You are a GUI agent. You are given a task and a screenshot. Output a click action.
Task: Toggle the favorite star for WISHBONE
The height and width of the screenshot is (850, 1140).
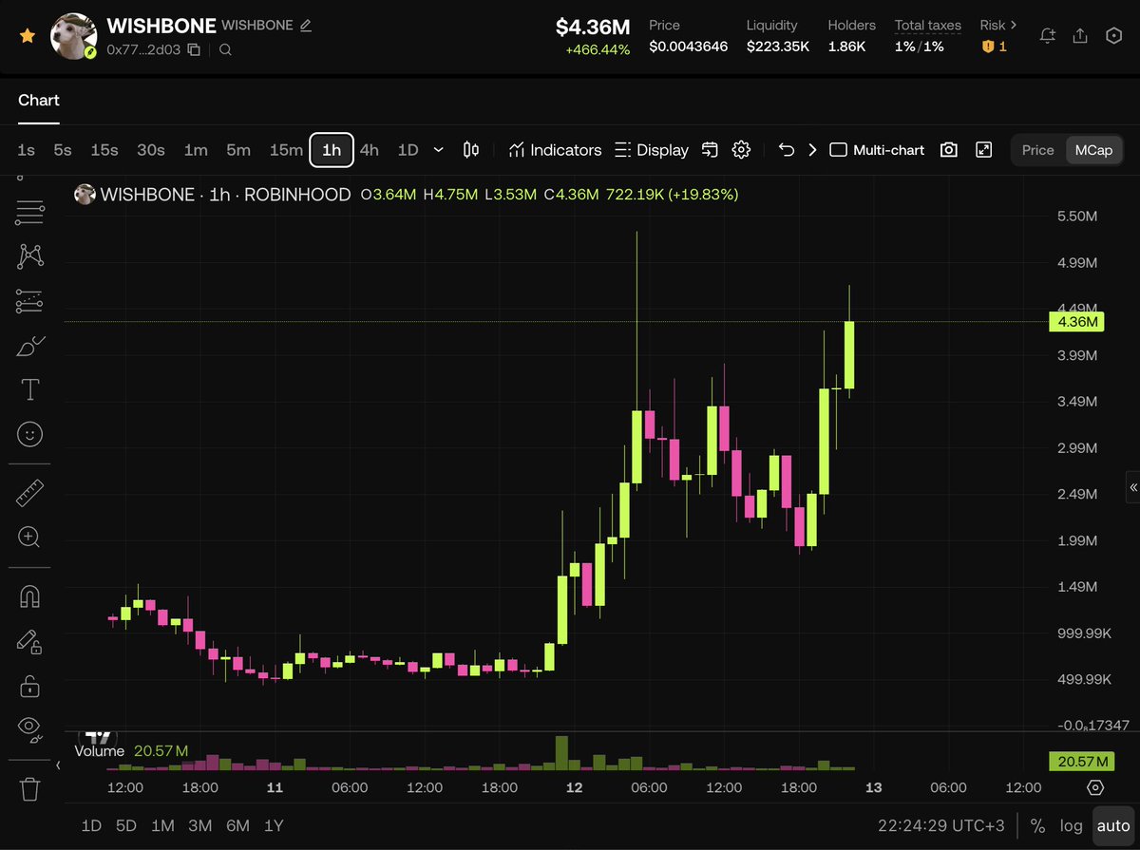[27, 36]
